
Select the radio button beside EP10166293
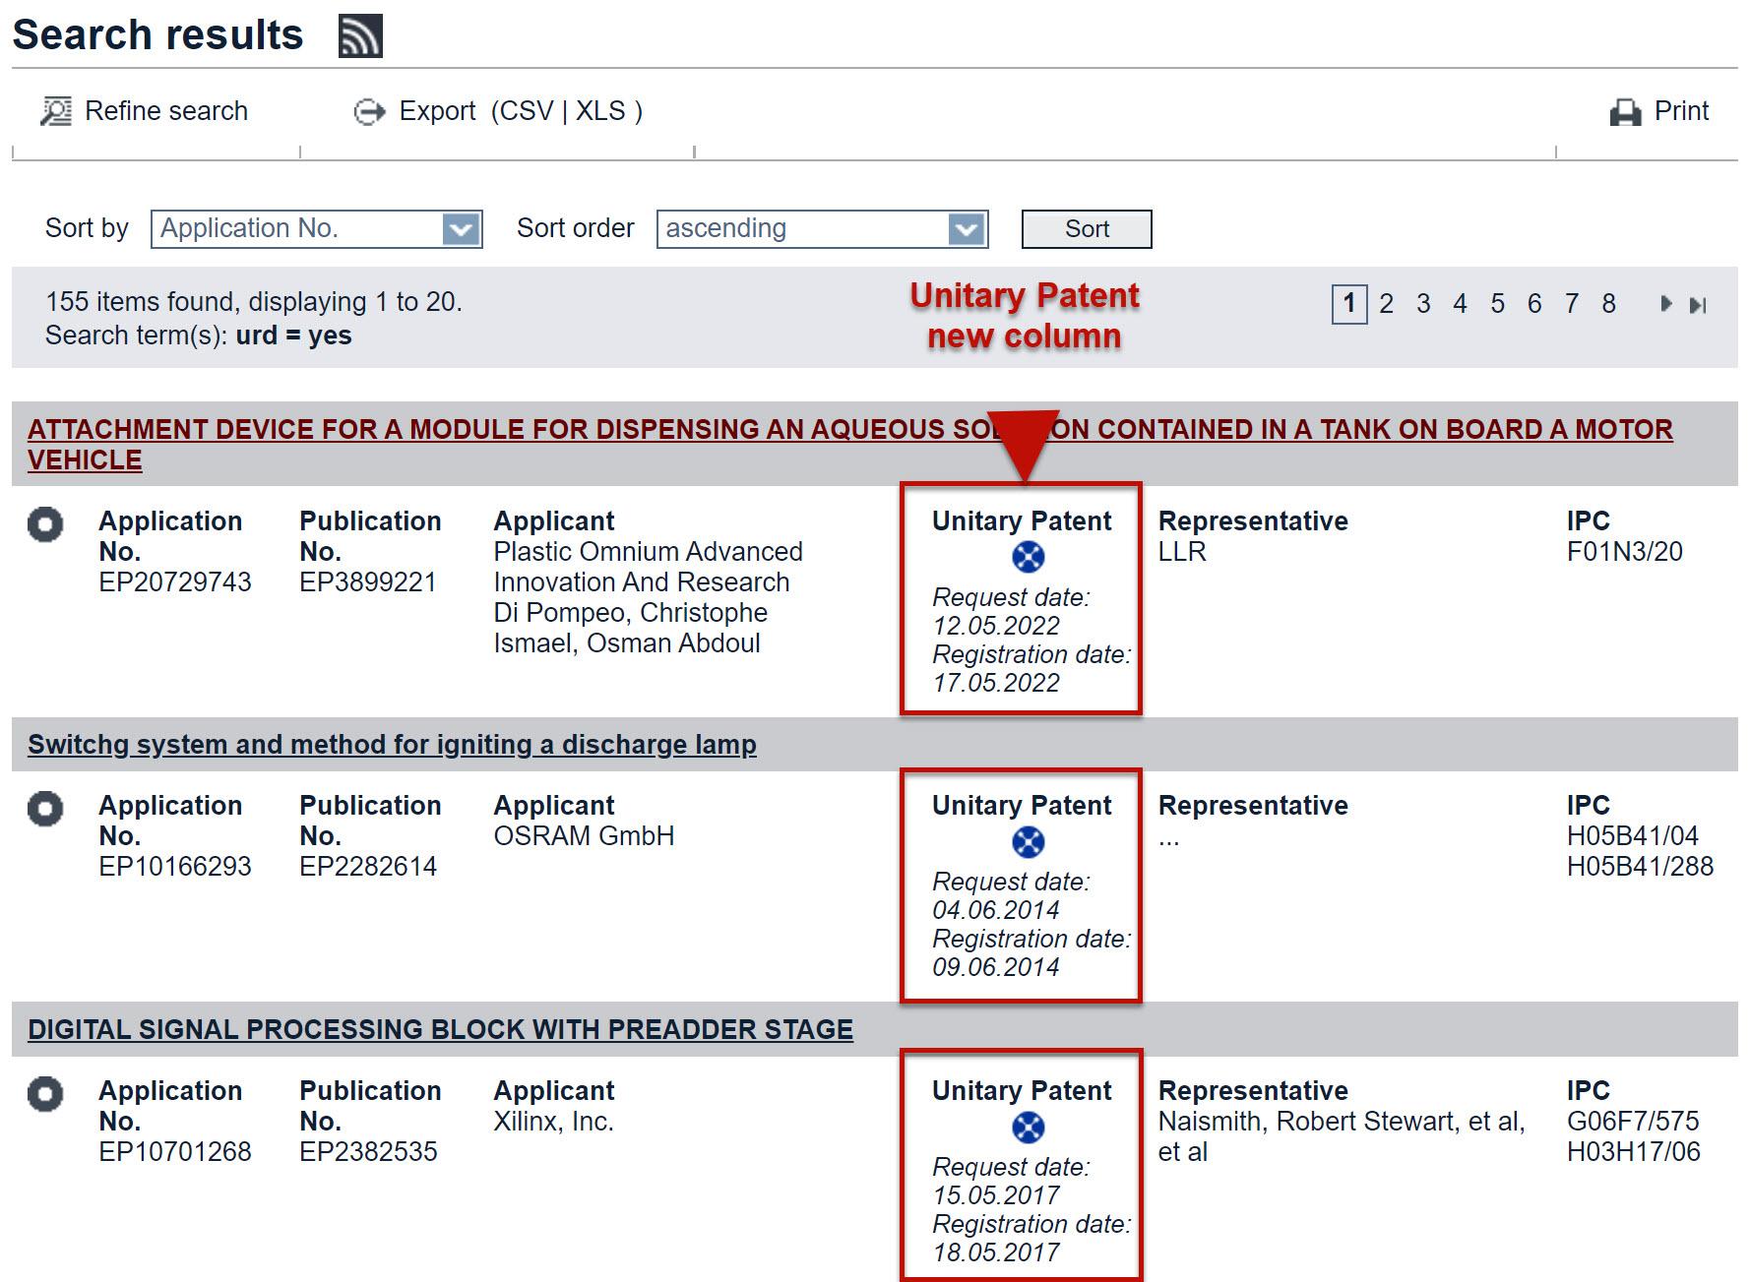45,809
